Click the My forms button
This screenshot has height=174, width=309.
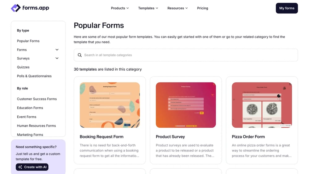click(x=286, y=8)
